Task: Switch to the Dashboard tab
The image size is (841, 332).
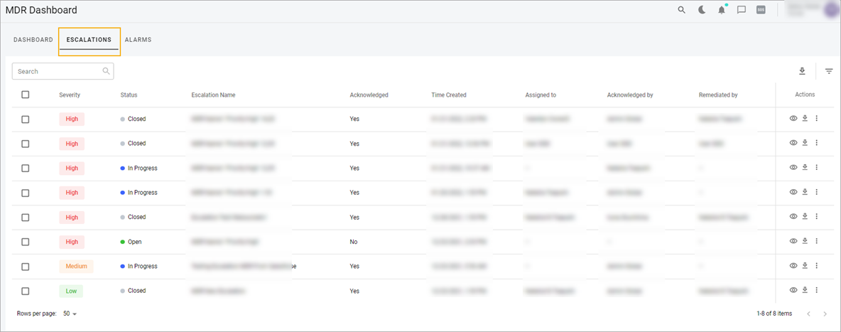Action: [33, 40]
